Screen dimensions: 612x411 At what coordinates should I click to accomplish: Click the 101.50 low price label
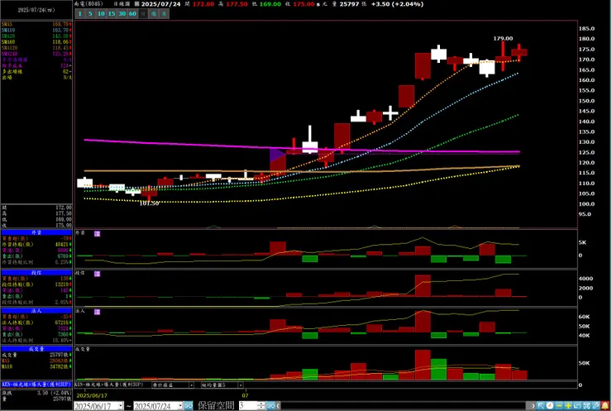[x=149, y=203]
